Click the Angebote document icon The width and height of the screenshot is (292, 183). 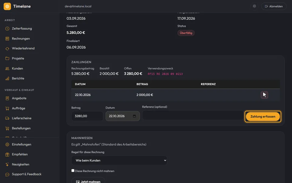click(7, 98)
